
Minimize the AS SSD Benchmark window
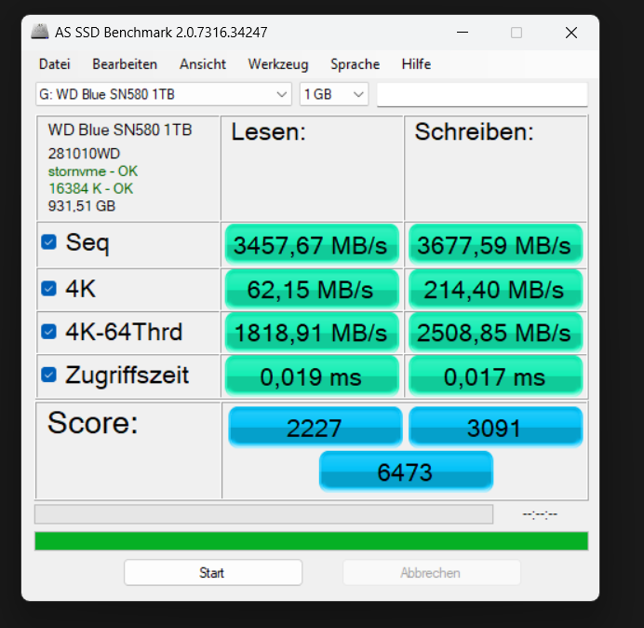pos(463,33)
